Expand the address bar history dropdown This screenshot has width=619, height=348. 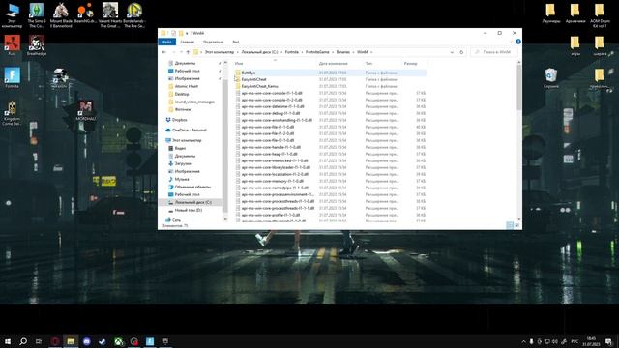tap(452, 52)
